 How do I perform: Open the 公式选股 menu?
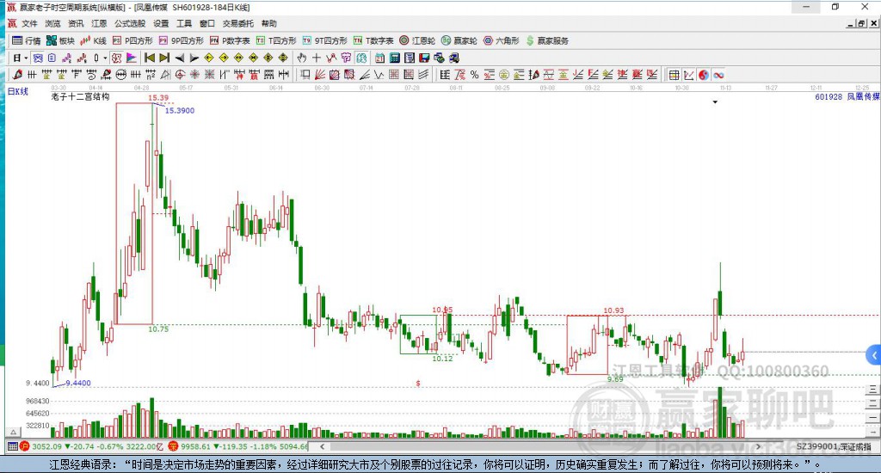(x=129, y=23)
